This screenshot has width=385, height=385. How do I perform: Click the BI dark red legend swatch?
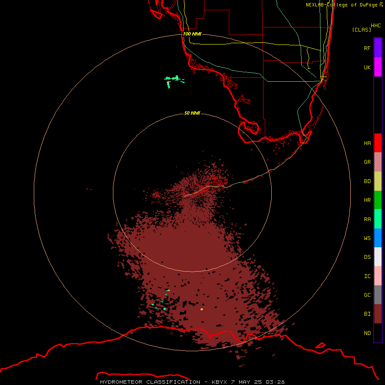[378, 314]
